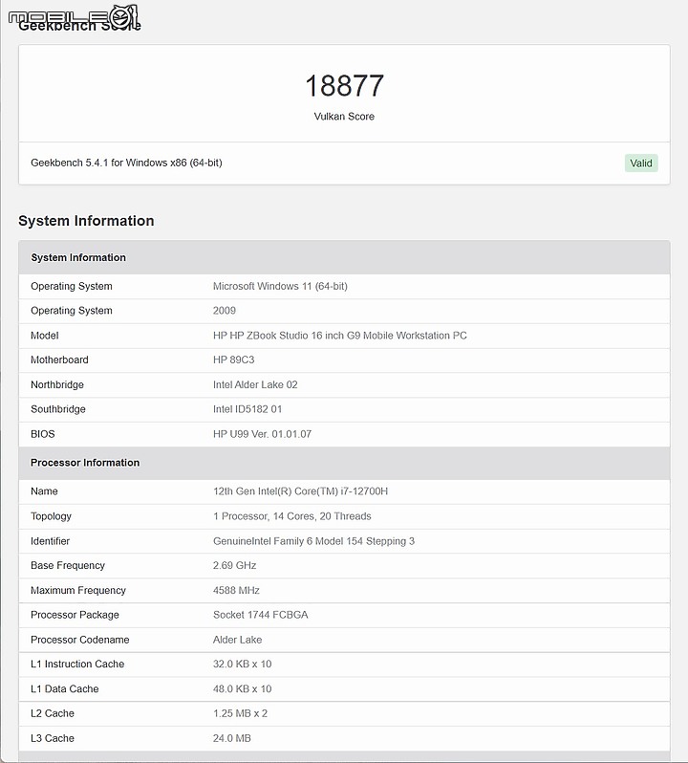The height and width of the screenshot is (763, 688).
Task: Click the 'Processor Codename' row label
Action: tap(79, 640)
